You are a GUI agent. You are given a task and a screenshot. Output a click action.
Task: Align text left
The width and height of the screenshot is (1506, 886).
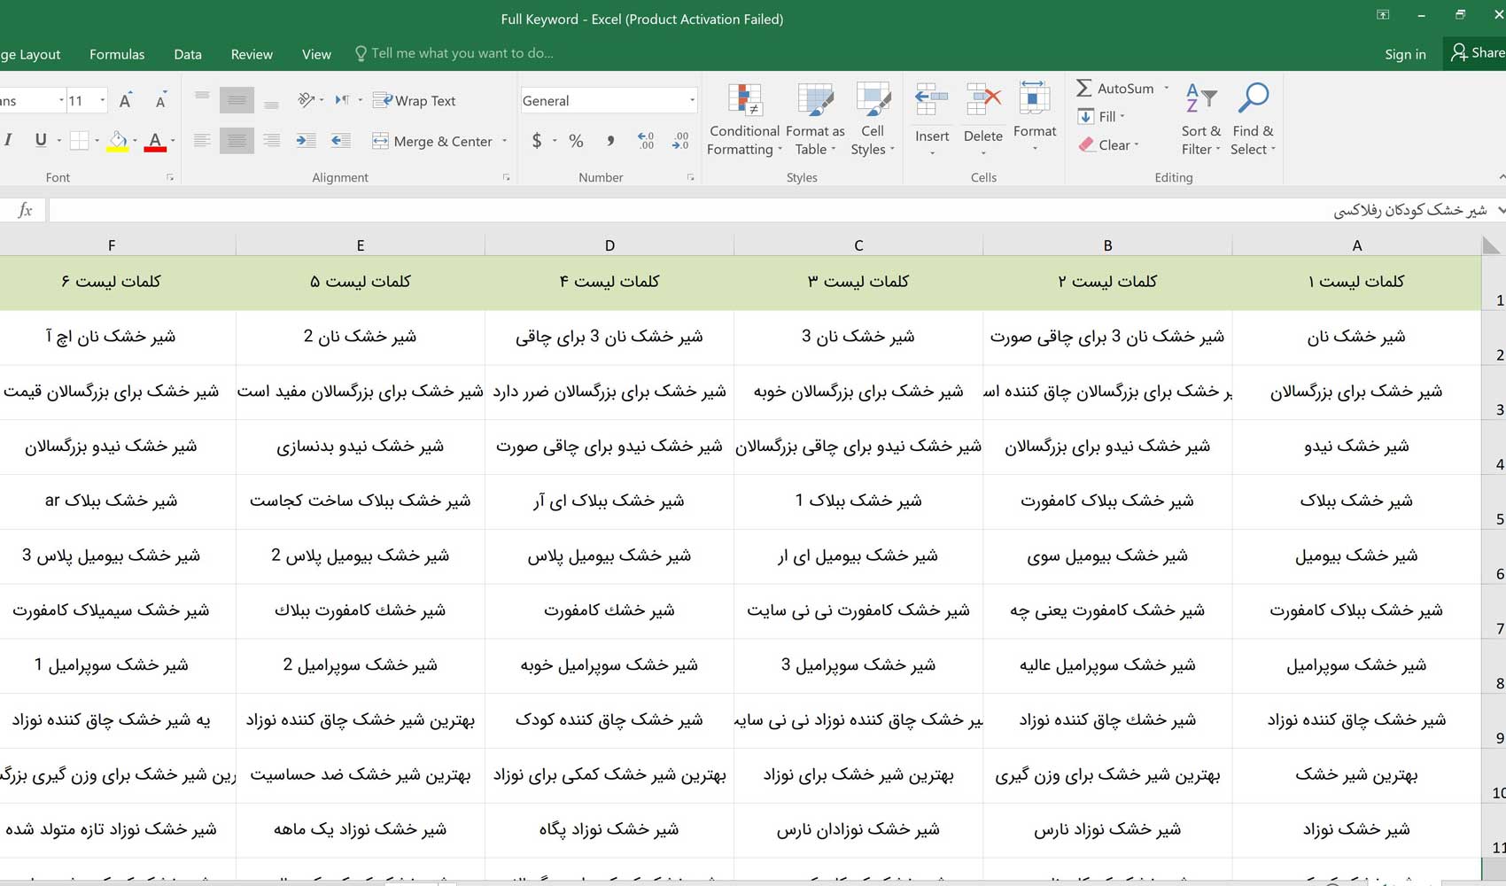click(202, 140)
